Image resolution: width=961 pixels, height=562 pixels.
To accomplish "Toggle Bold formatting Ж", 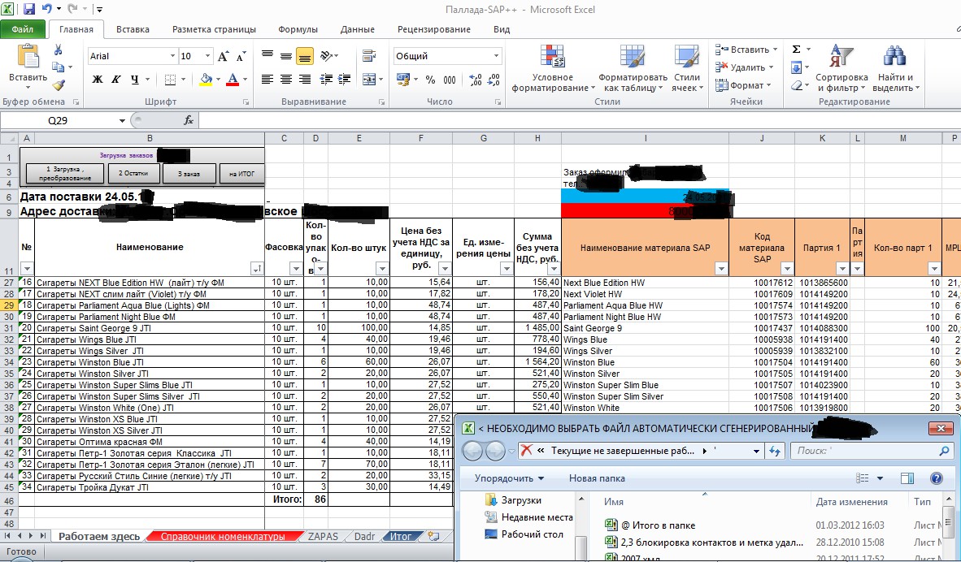I will 98,80.
